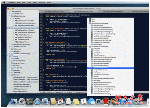The width and height of the screenshot is (150, 108).
Task: Click Column 9 in the status bar
Action: tap(50, 92)
